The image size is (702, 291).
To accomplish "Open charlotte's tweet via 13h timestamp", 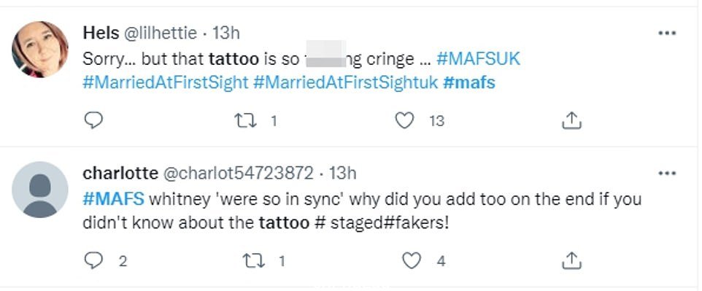I will point(342,174).
